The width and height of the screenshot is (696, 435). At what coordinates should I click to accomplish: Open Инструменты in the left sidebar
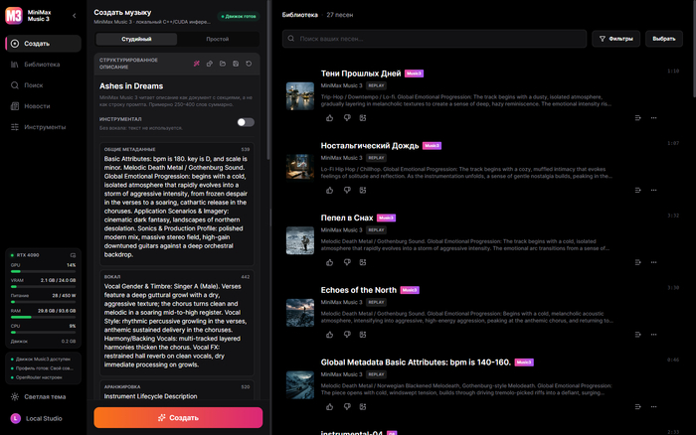click(43, 127)
